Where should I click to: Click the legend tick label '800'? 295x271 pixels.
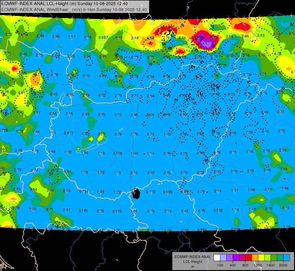click(x=245, y=265)
